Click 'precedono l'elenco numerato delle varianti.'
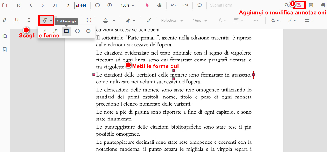 (144, 104)
